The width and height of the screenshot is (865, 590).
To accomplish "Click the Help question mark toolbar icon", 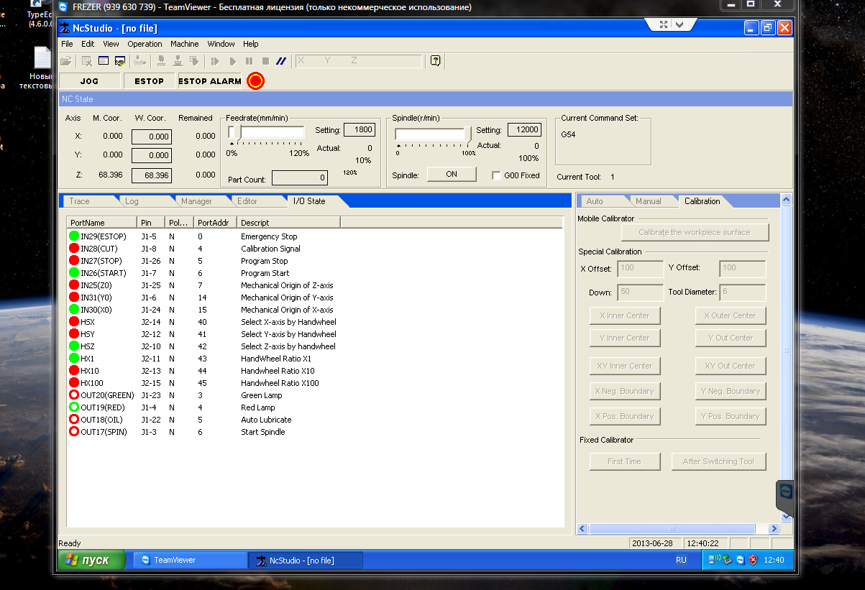I will [x=435, y=61].
